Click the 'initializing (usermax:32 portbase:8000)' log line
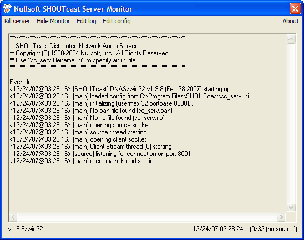 coord(102,103)
